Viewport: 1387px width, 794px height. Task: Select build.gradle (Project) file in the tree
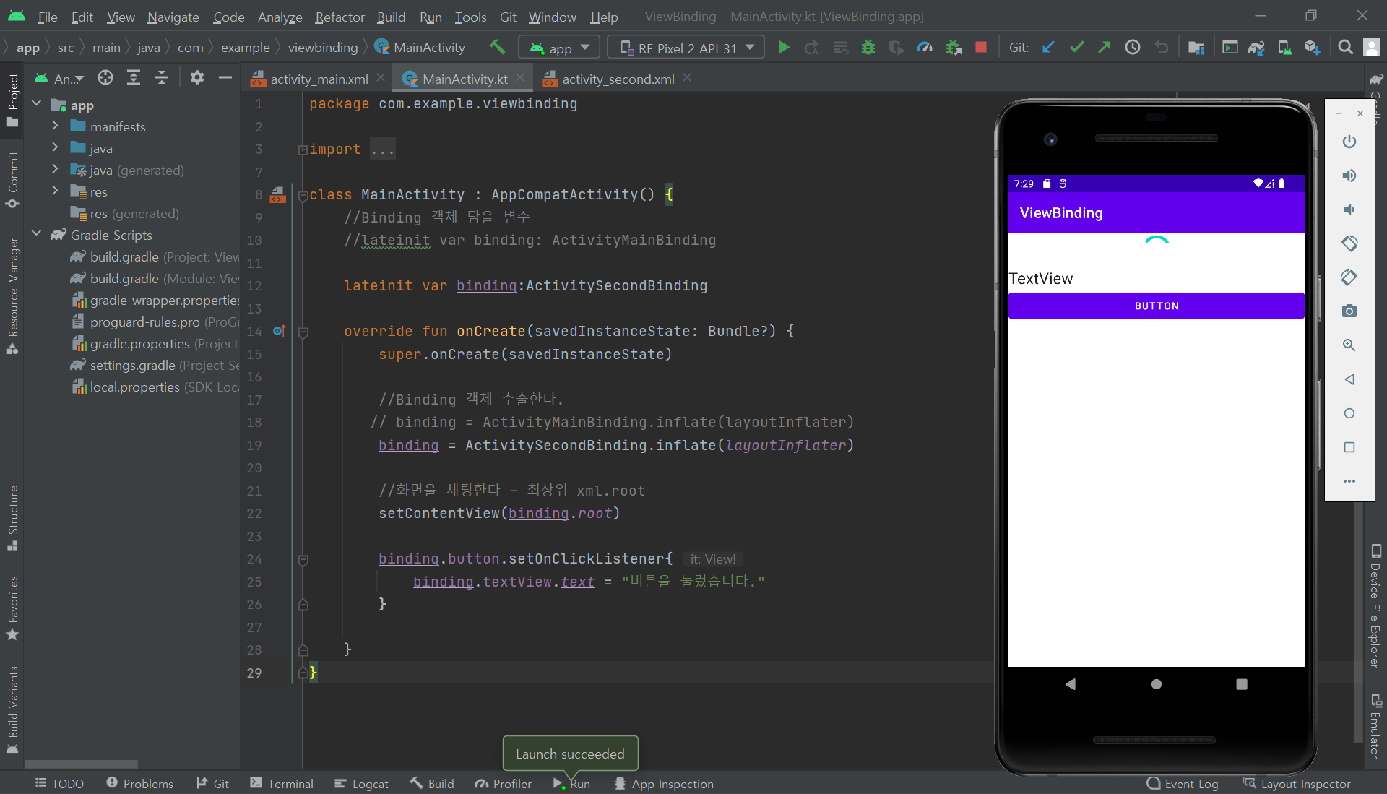point(124,257)
